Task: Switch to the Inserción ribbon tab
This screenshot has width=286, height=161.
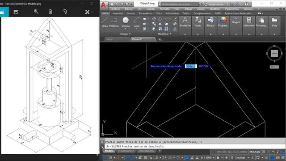Action: click(118, 13)
